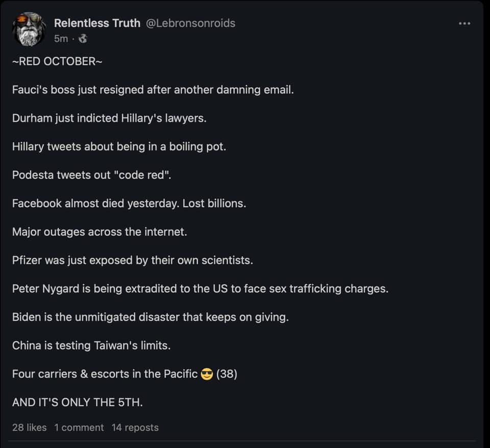490x448 pixels.
Task: Click the Durham indicted Hillary's lawyers line
Action: [109, 118]
